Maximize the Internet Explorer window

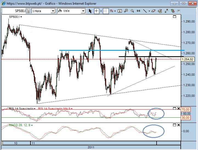click(x=183, y=3)
